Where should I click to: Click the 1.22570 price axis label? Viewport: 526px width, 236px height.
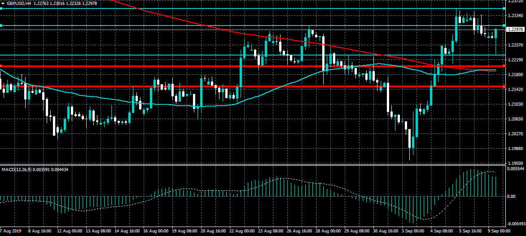(x=515, y=45)
